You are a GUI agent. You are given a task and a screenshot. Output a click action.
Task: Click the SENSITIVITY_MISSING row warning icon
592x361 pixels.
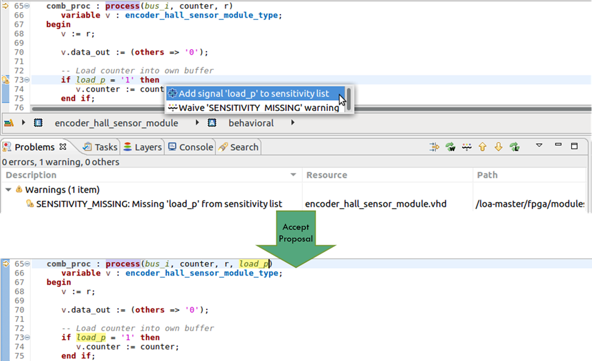tap(30, 204)
